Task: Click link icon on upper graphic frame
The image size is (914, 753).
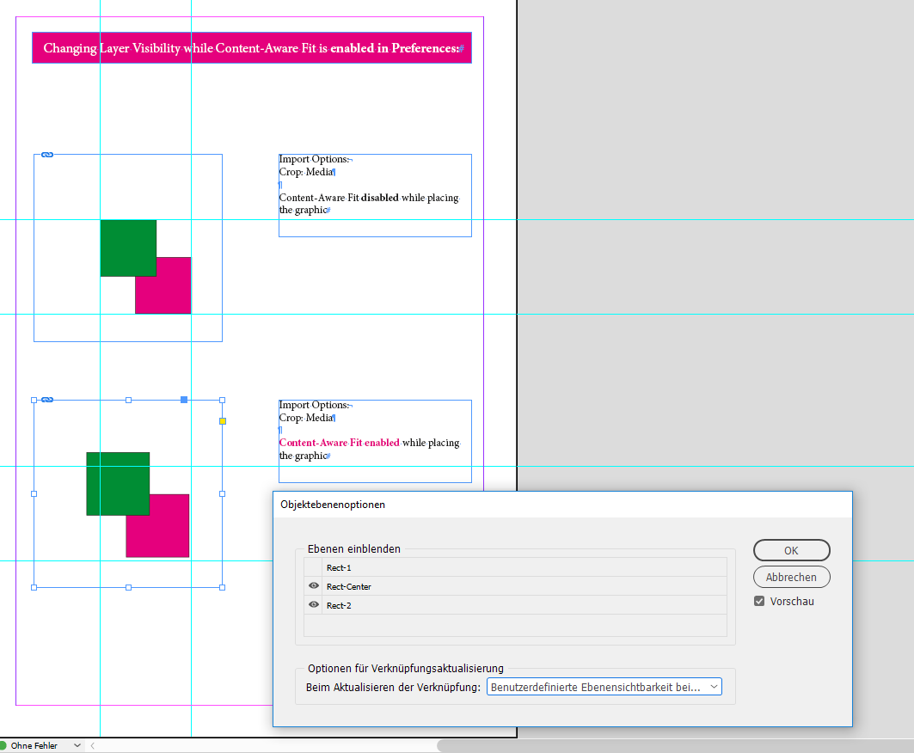Action: pyautogui.click(x=47, y=155)
